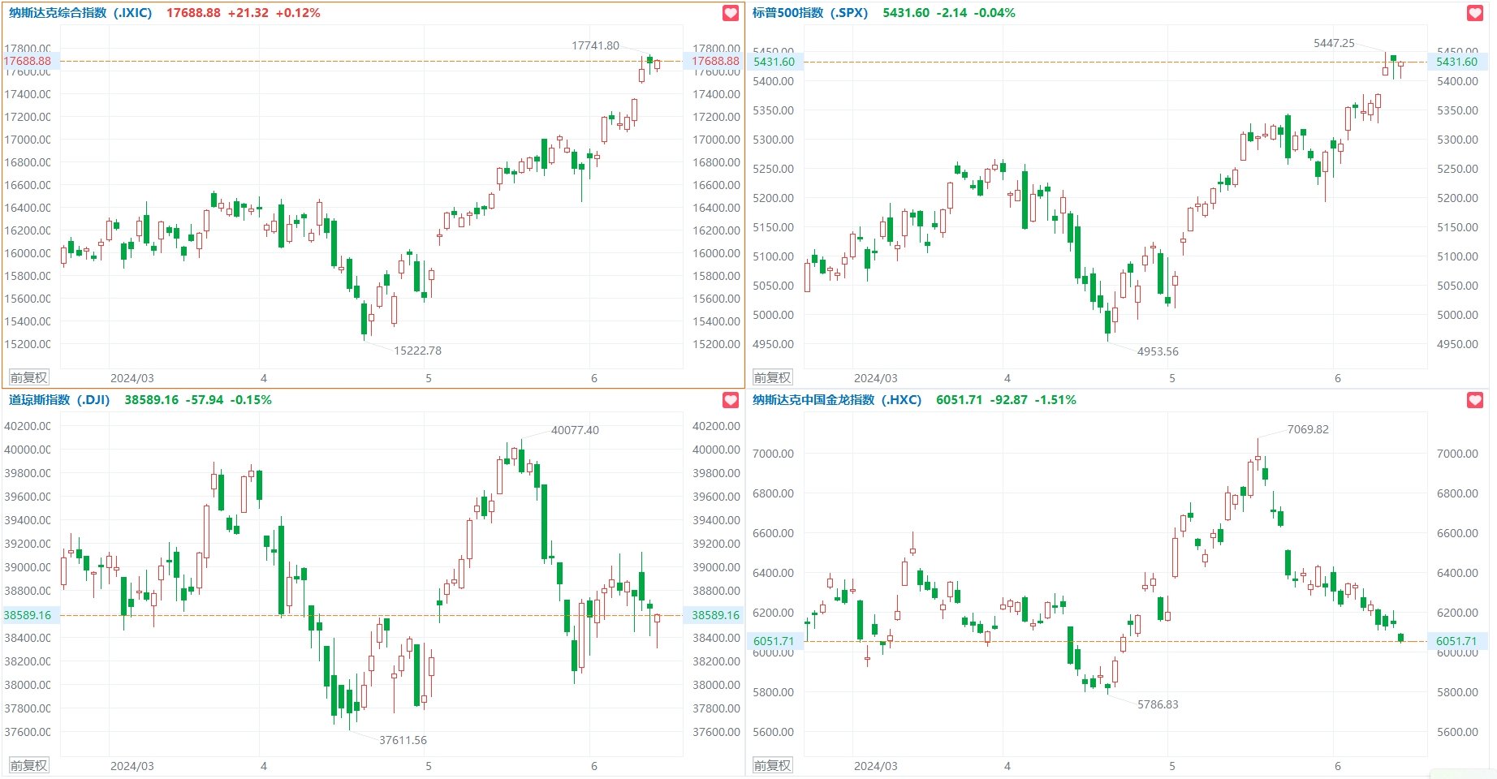This screenshot has width=1497, height=779.
Task: Click the 5431.60 price in the S&P 500 header
Action: pos(906,13)
